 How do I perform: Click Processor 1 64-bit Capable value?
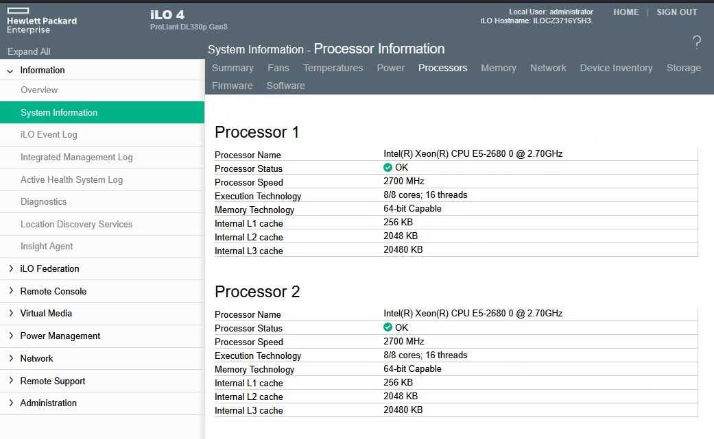tap(412, 209)
